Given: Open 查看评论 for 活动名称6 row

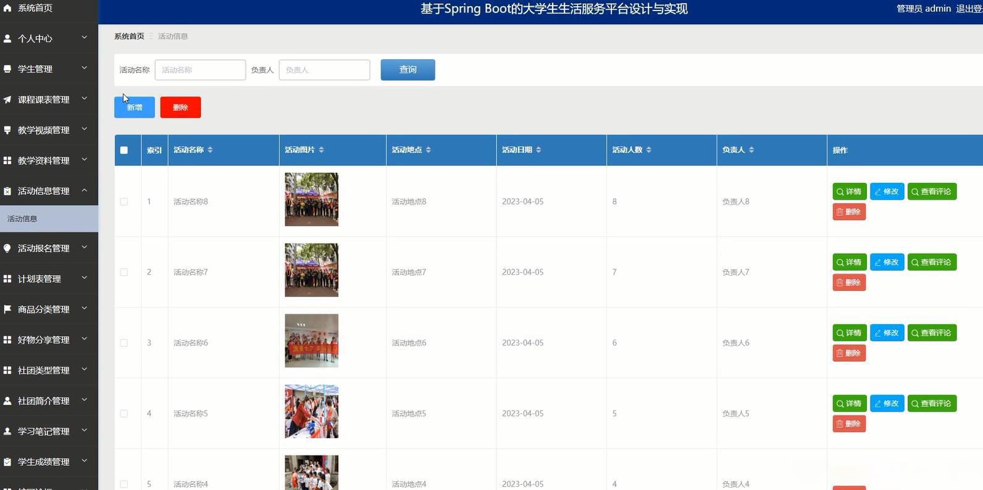Looking at the screenshot, I should pyautogui.click(x=932, y=333).
